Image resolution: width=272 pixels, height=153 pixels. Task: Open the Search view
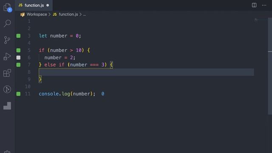coord(7,23)
